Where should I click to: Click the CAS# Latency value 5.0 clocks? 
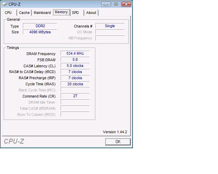75,66
